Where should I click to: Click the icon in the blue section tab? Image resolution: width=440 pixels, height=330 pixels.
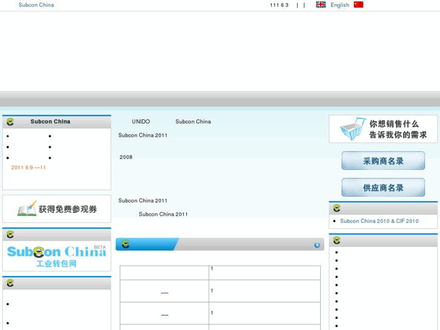126,244
